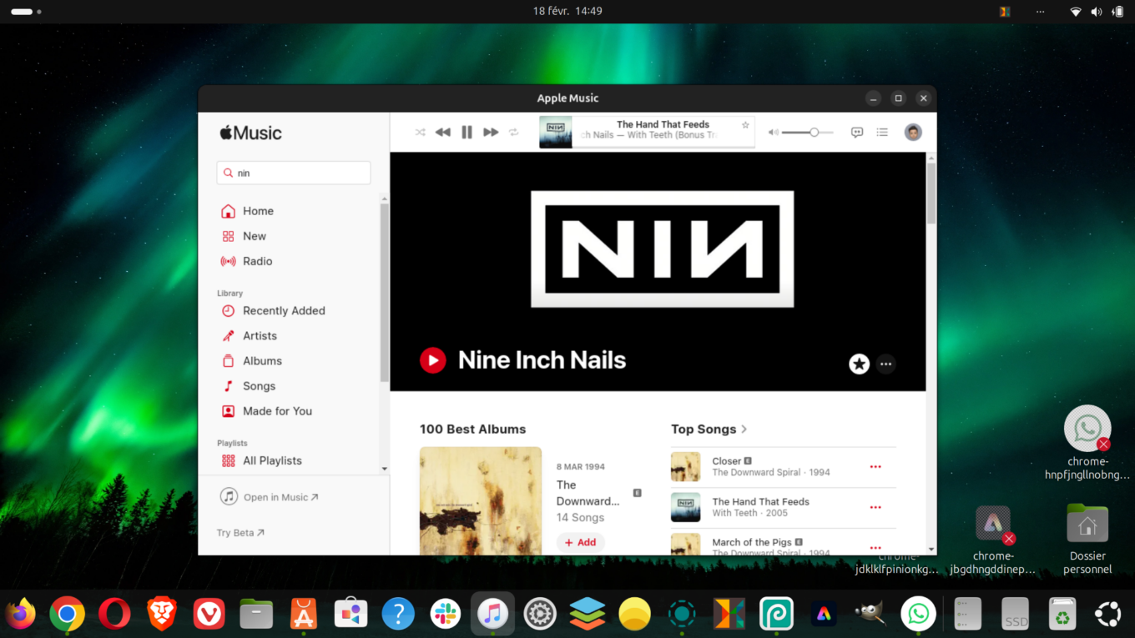Screen dimensions: 1135x638
Task: Open the clock and calendar panel
Action: point(567,12)
